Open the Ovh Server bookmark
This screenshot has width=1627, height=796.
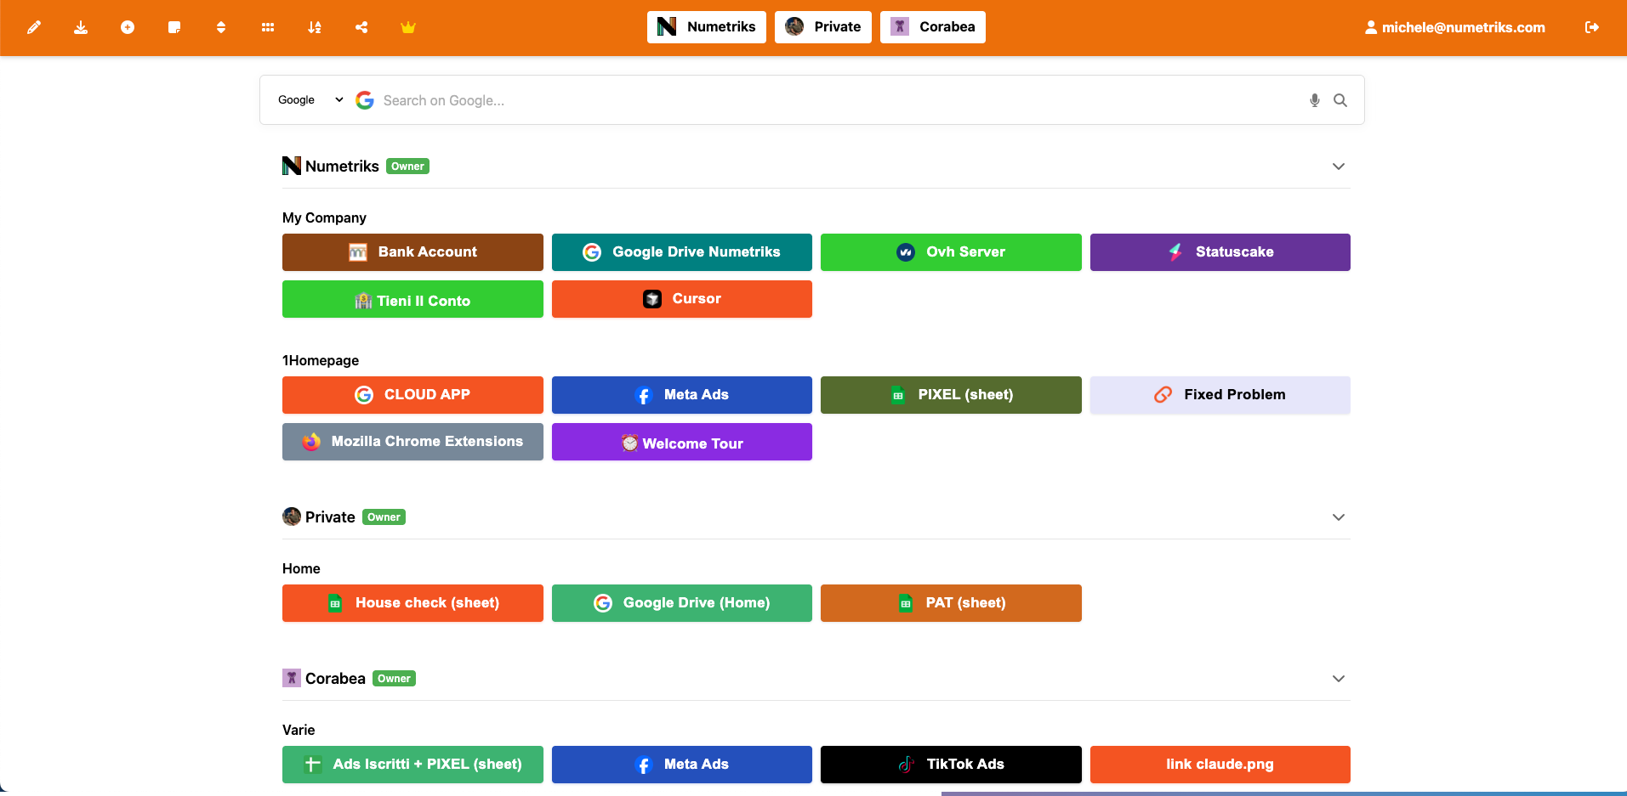951,252
